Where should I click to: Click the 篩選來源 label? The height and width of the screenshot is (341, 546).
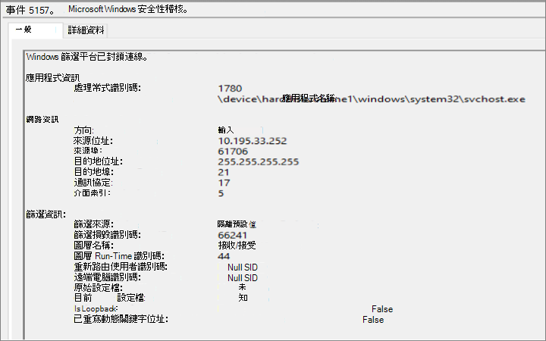click(94, 224)
